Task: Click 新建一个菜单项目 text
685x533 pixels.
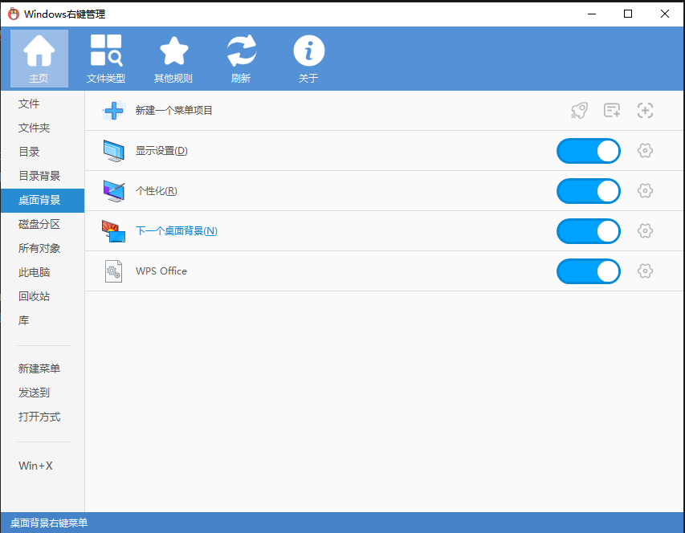Action: pyautogui.click(x=174, y=111)
